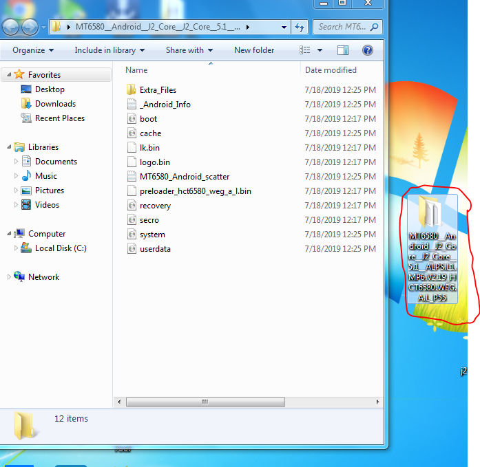Click the 7/18/2019 12:25 PM date of Extra_Files
Screen dimensions: 480x467
point(340,90)
